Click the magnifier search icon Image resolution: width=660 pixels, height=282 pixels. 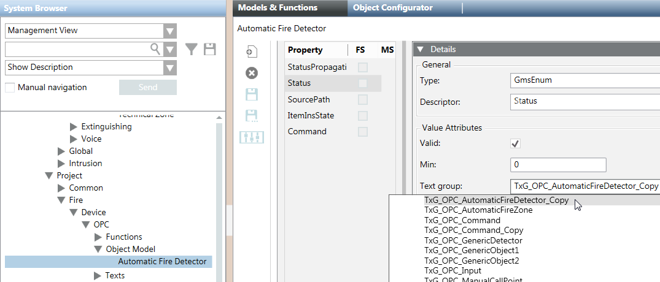(156, 49)
